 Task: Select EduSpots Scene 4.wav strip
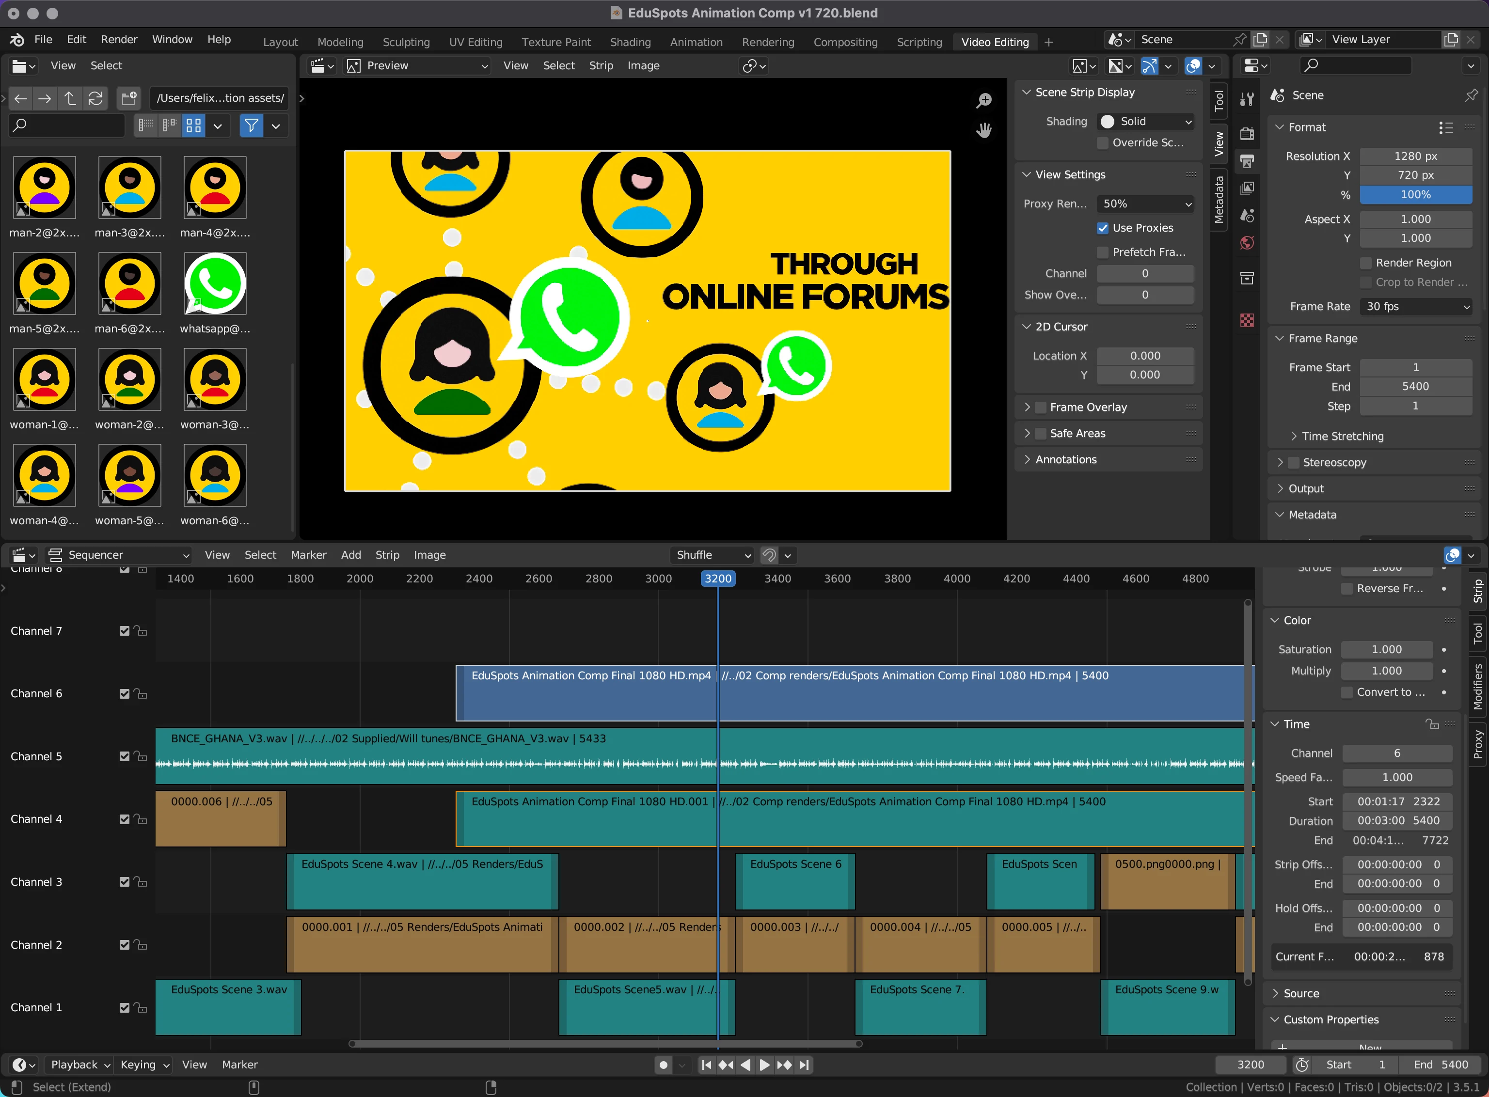422,882
